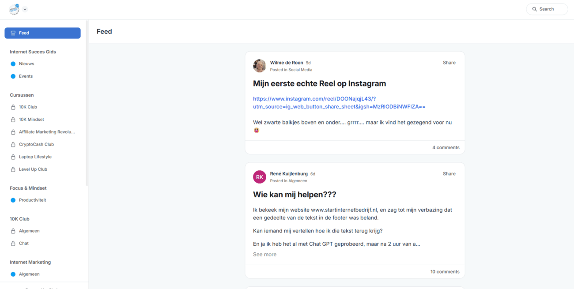Click lock icon beside Affiliate Marketing Revolu...
This screenshot has height=289, width=574.
pyautogui.click(x=13, y=132)
